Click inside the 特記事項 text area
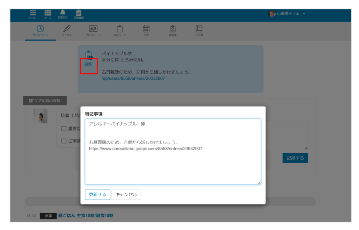This screenshot has width=359, height=230. click(x=172, y=164)
